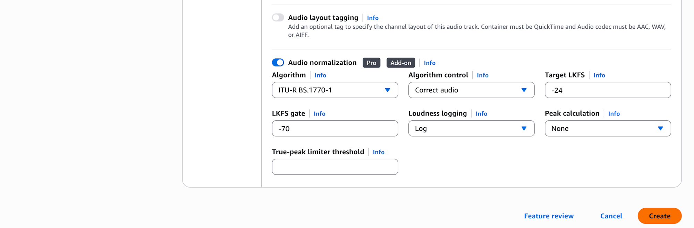Open Info link for Peak calculation
The width and height of the screenshot is (694, 228).
(614, 114)
